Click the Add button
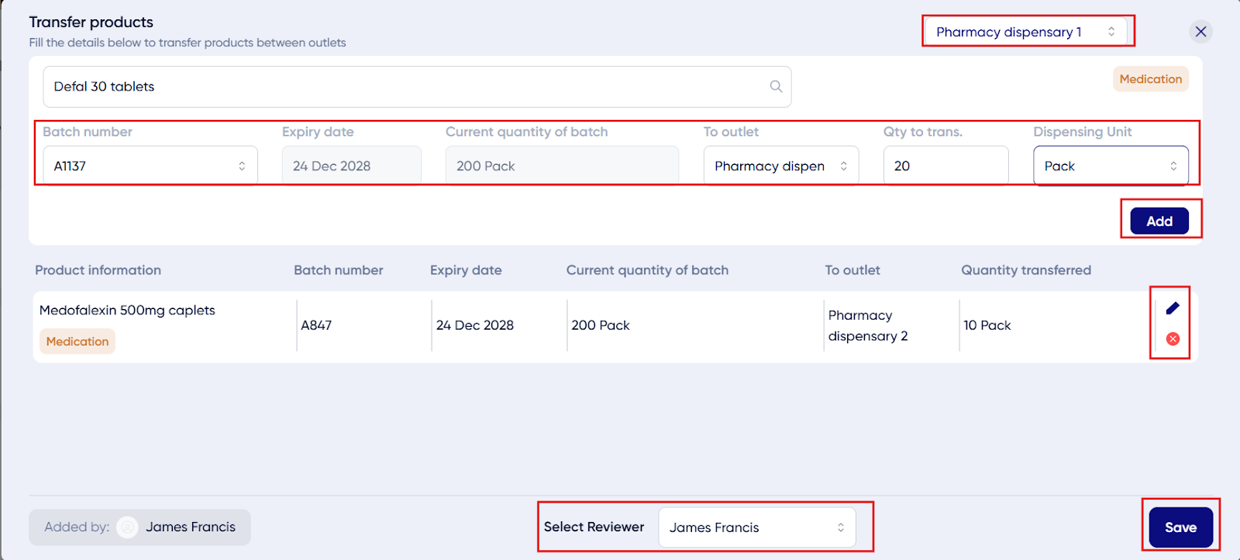This screenshot has width=1240, height=560. (1159, 221)
